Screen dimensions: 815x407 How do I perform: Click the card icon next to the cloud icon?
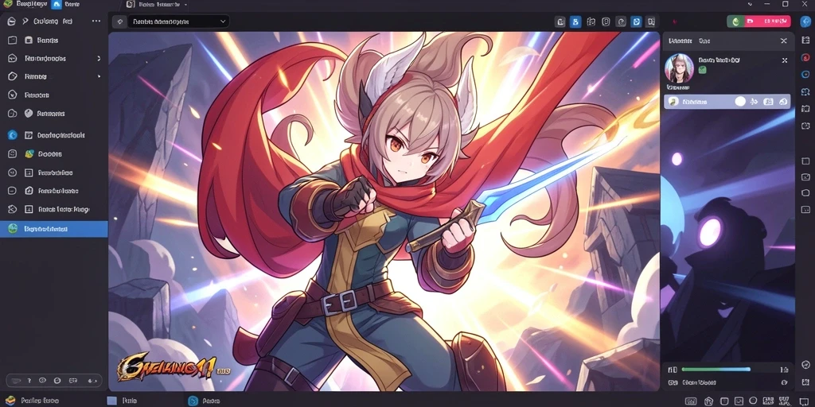click(x=769, y=102)
